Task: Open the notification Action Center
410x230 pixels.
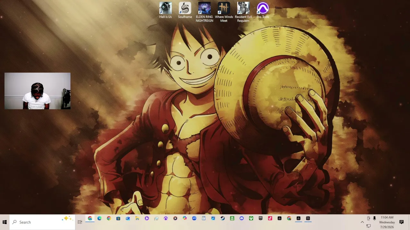Action: click(401, 222)
